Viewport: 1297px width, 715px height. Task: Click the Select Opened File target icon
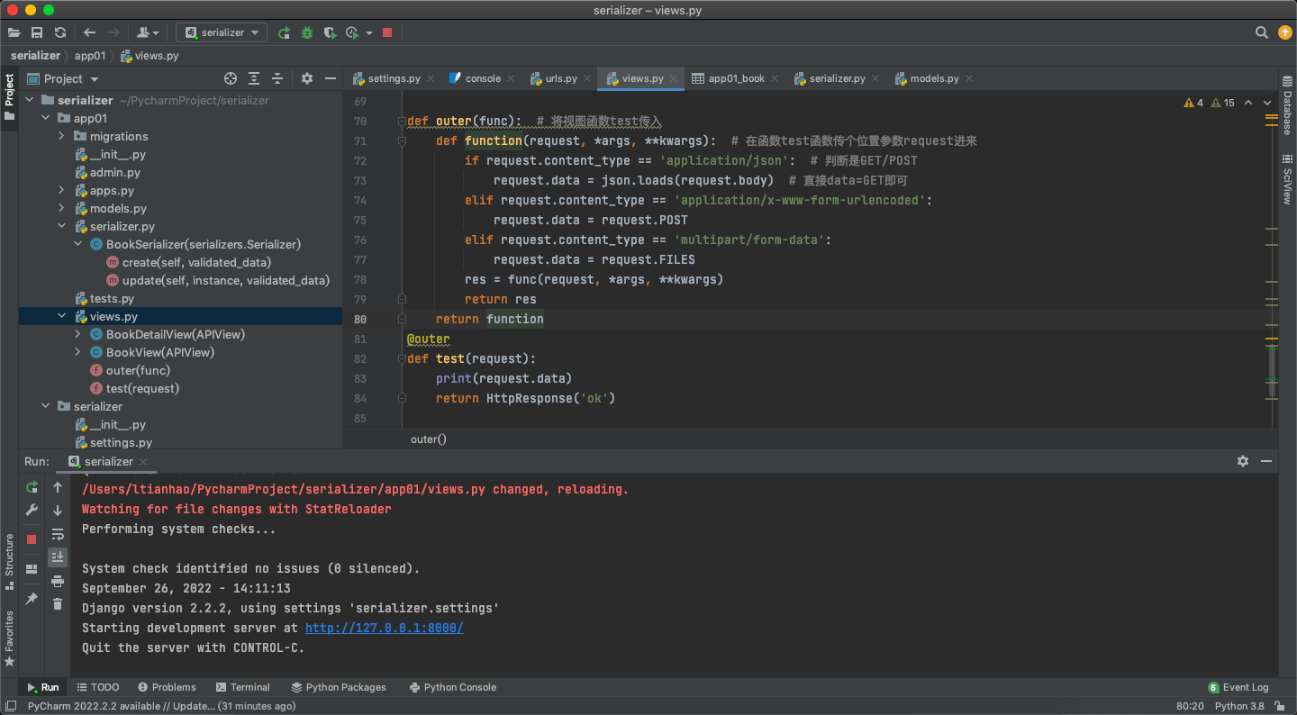231,78
